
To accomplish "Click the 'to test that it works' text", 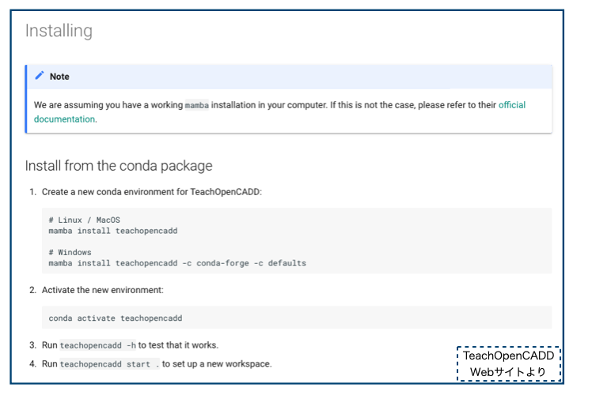I will click(178, 345).
